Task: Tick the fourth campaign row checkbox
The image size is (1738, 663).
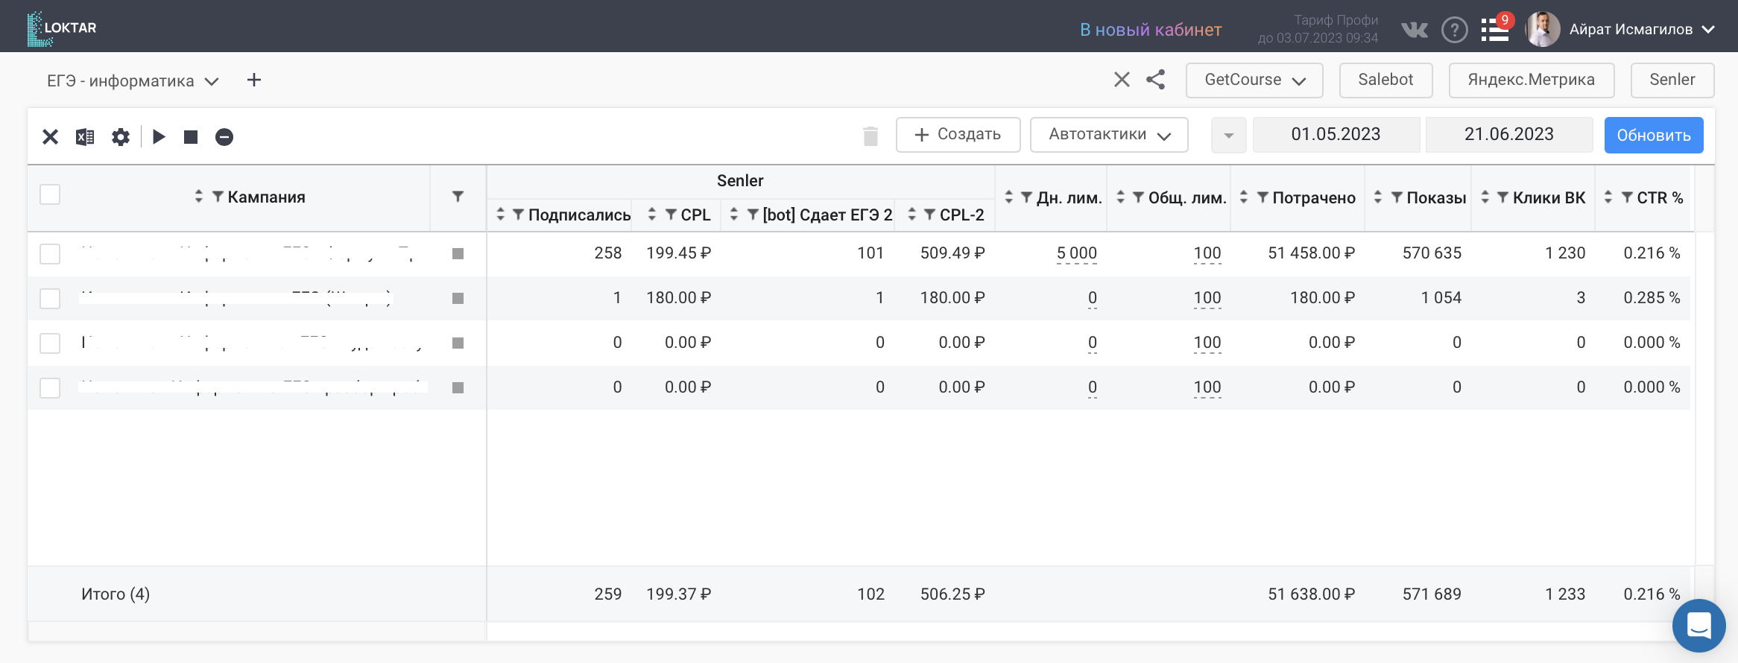Action: click(50, 388)
